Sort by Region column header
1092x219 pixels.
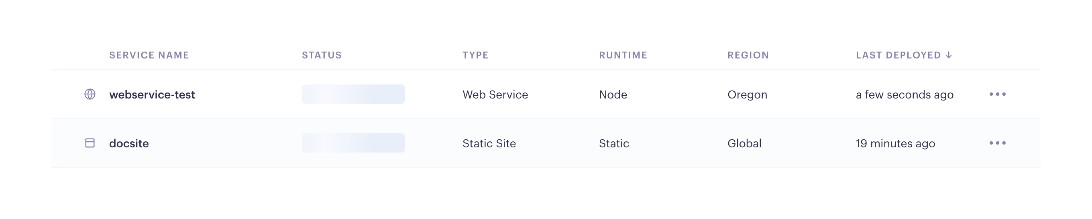(x=748, y=55)
